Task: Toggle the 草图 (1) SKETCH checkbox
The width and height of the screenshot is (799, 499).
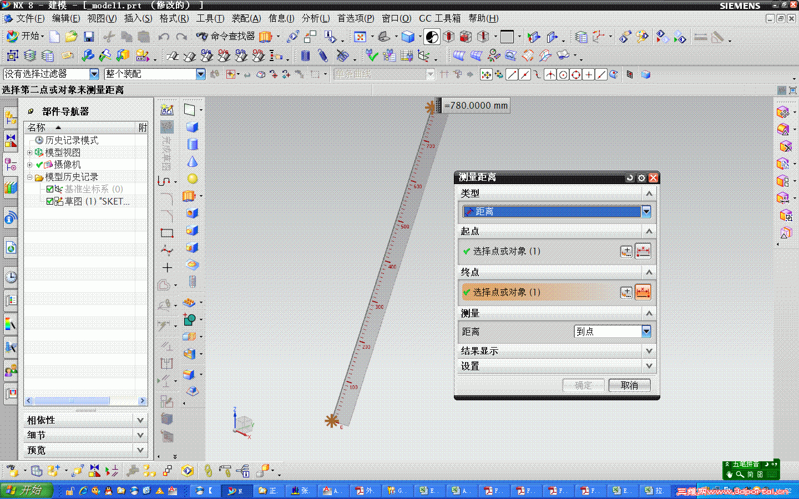Action: [50, 201]
